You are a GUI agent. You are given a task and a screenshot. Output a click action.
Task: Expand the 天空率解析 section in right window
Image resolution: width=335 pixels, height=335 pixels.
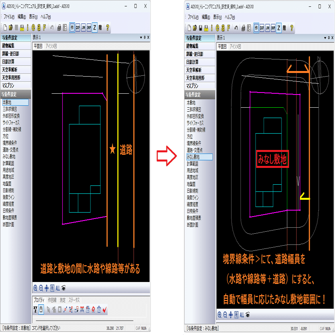199,70
